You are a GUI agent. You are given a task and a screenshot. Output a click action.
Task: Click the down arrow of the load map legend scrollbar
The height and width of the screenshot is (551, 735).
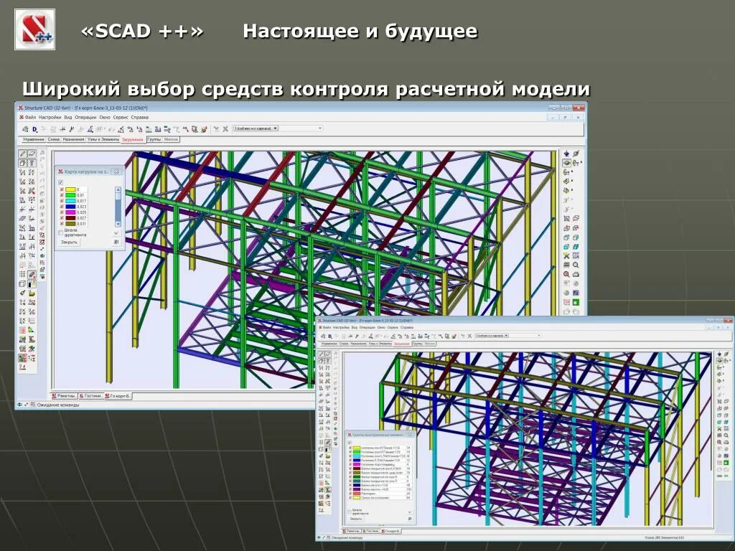click(118, 224)
